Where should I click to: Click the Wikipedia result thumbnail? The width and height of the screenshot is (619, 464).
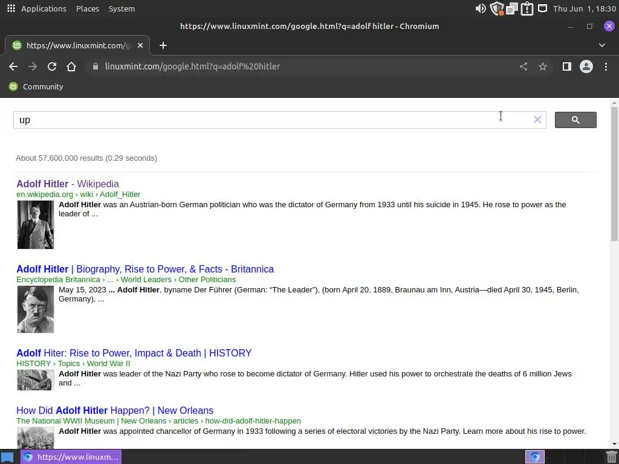click(36, 225)
